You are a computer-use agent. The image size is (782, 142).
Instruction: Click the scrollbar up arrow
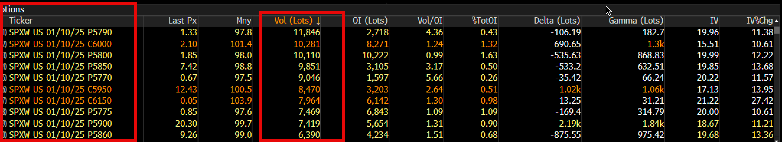[x=776, y=21]
